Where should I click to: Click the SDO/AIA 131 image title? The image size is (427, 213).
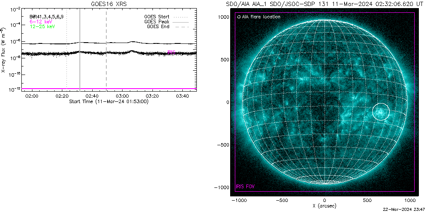(325, 4)
